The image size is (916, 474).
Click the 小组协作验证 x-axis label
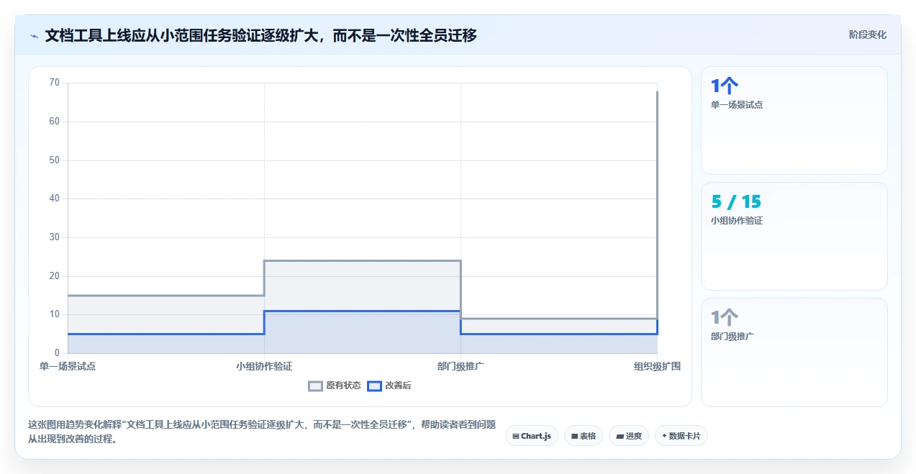[264, 366]
